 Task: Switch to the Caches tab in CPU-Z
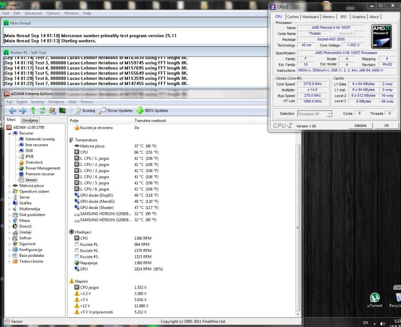[293, 17]
